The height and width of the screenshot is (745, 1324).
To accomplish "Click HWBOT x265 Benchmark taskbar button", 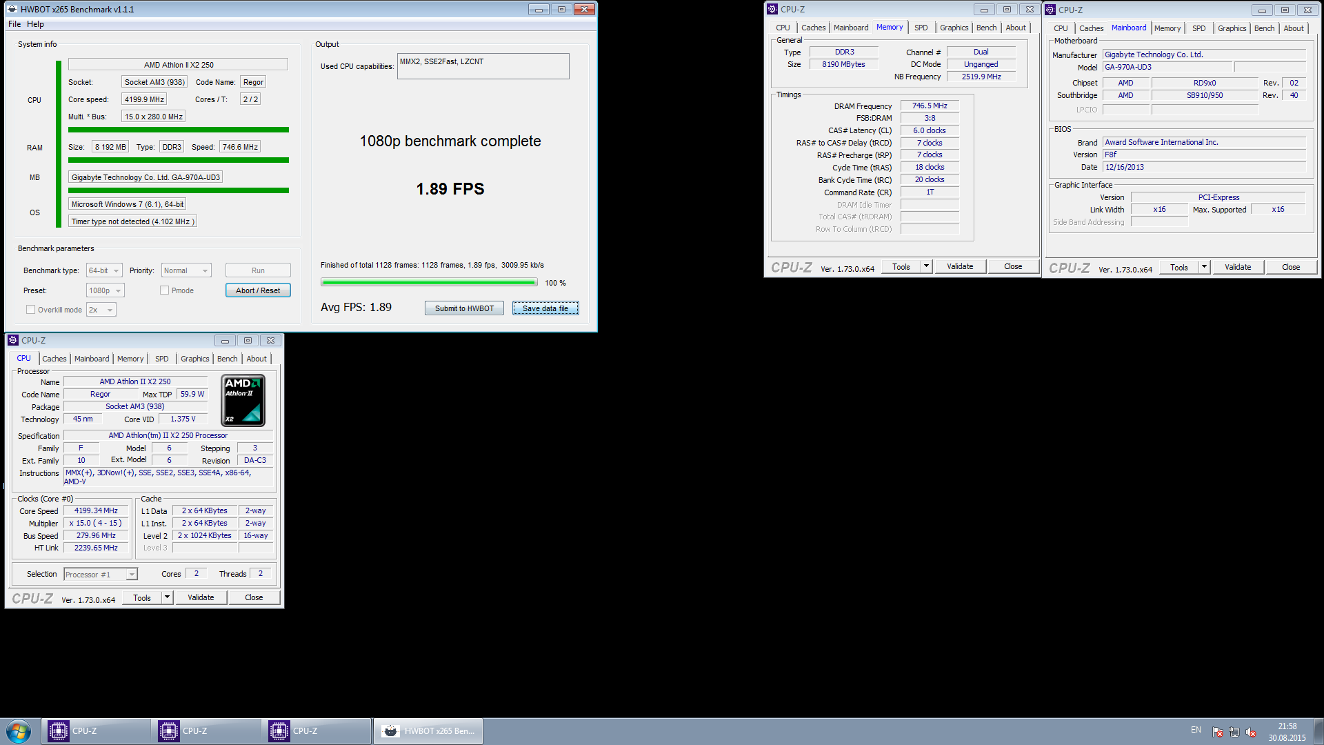I will point(428,731).
